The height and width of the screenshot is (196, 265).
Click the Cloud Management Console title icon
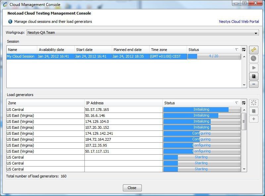(x=5, y=4)
